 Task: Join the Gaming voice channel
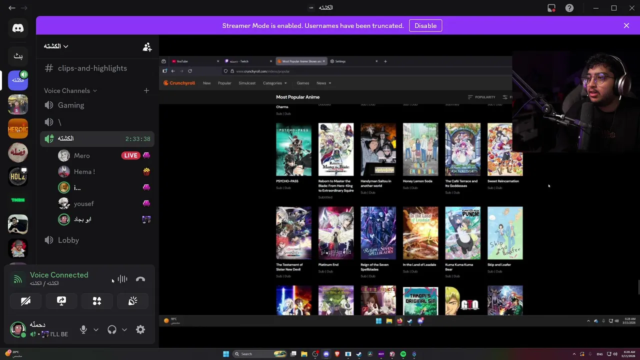pyautogui.click(x=97, y=105)
